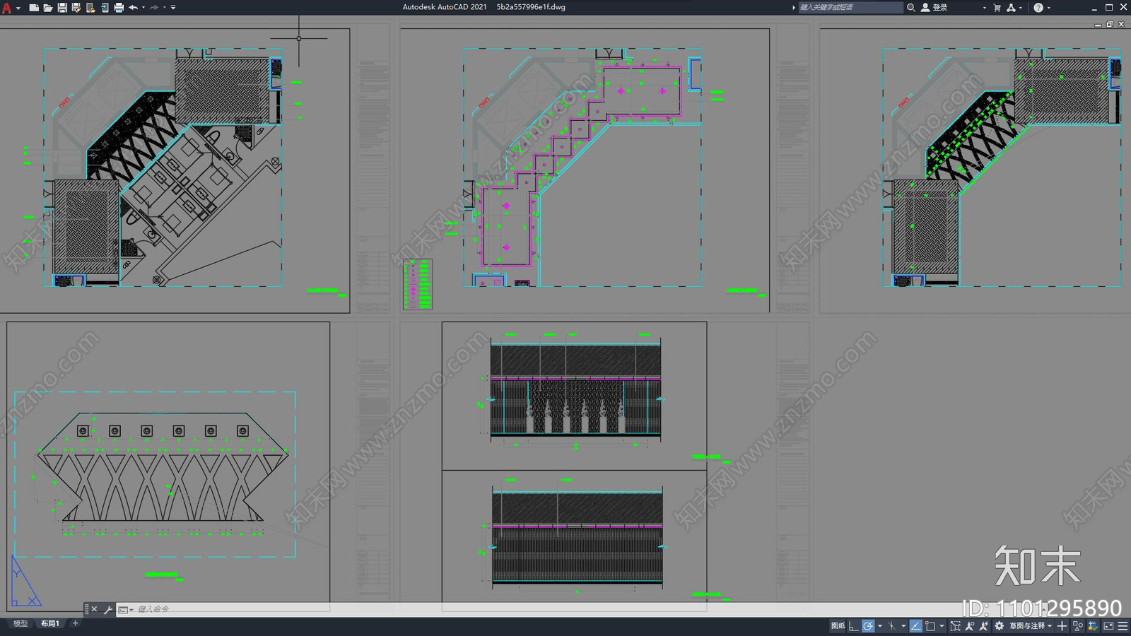Expand the Undo history dropdown arrow
The height and width of the screenshot is (636, 1131).
pyautogui.click(x=143, y=7)
